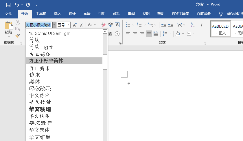Open the font dialog launcher
This screenshot has width=243, height=141.
pos(120,44)
